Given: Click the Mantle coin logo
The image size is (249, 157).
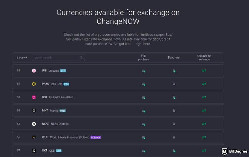Looking at the screenshot, I should click(34, 110).
